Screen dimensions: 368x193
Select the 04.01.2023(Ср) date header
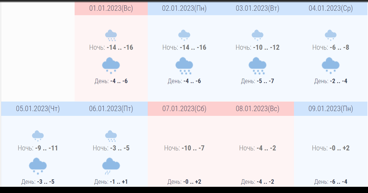pyautogui.click(x=331, y=8)
